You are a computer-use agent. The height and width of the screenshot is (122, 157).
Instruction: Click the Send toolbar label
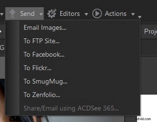point(27,14)
